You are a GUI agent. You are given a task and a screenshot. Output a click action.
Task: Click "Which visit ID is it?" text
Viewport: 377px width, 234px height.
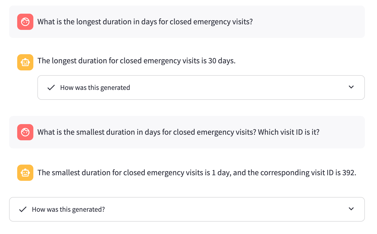289,132
